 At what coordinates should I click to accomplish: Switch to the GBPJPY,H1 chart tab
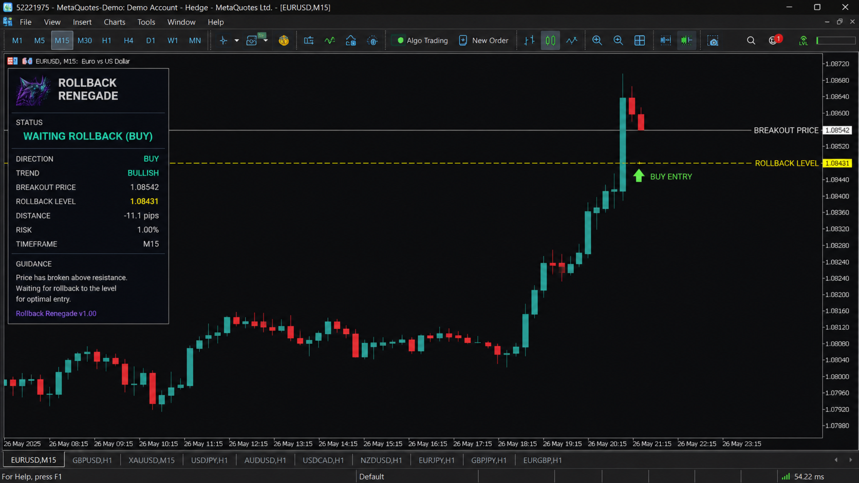click(x=489, y=460)
